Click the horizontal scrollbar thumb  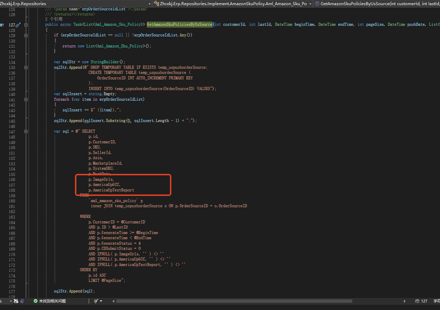[234, 301]
